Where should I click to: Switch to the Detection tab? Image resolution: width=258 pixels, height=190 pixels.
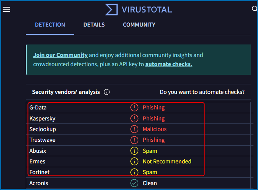[x=50, y=25]
